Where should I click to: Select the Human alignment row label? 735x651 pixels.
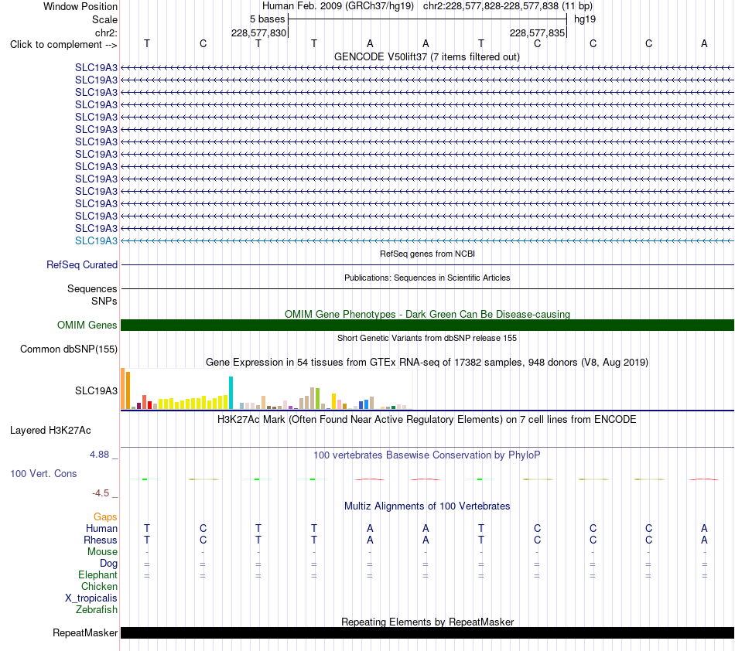(x=101, y=528)
